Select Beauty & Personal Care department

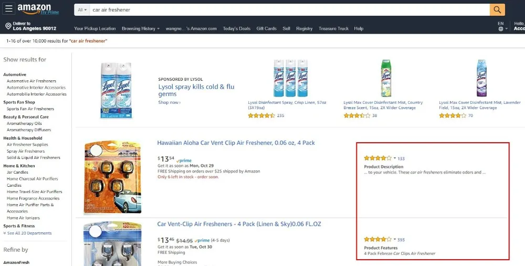[26, 117]
